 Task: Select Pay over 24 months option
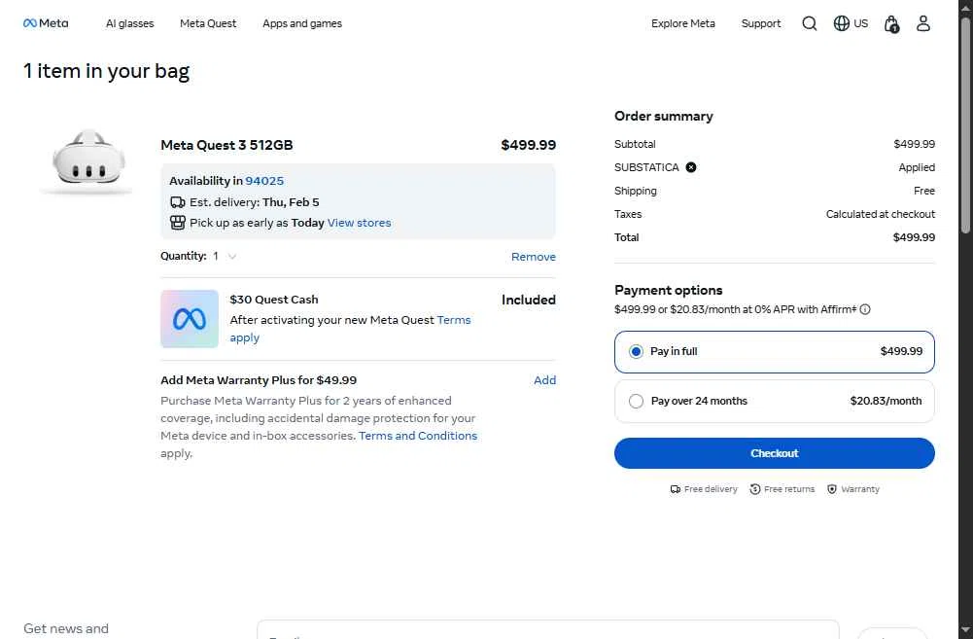[x=774, y=401]
